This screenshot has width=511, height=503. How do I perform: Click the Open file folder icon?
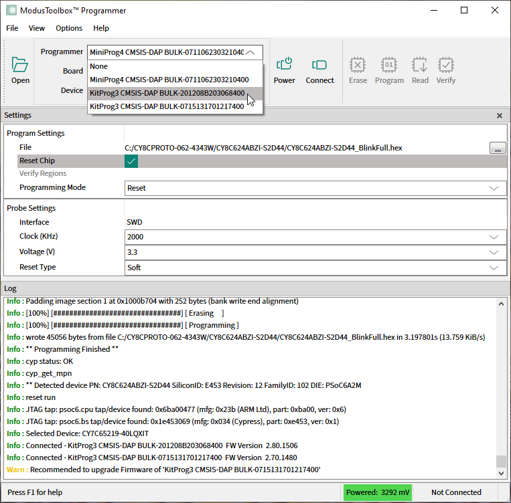[20, 65]
